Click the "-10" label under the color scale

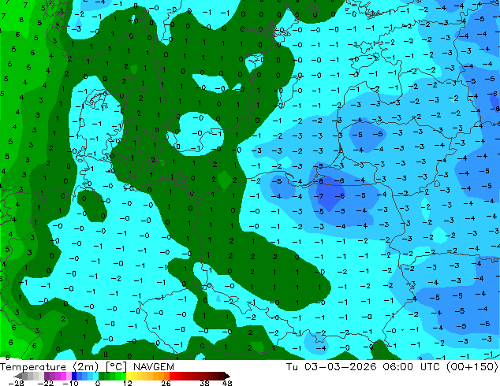click(70, 383)
